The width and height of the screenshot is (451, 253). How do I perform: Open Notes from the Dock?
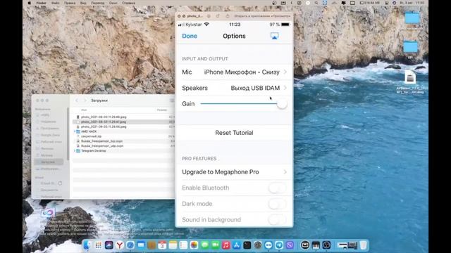[x=173, y=245]
